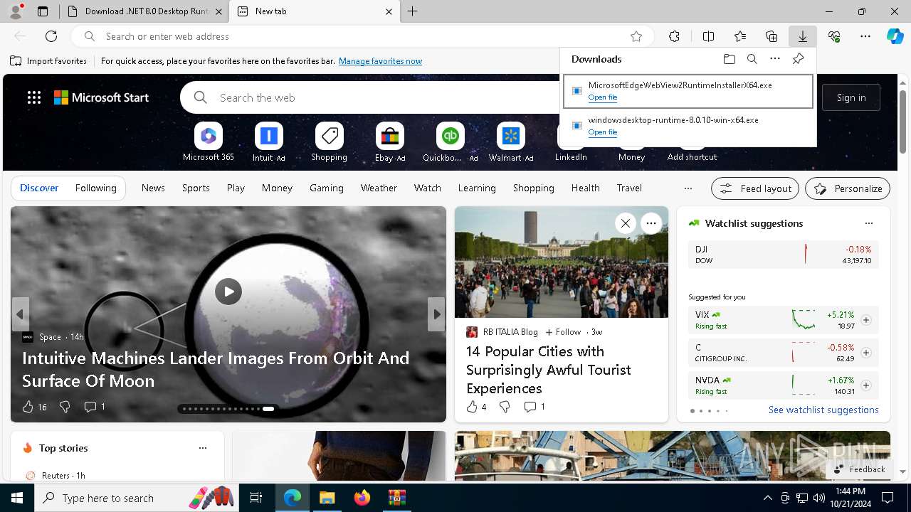Add NVDA to the watchlist
911x512 pixels.
coord(866,385)
